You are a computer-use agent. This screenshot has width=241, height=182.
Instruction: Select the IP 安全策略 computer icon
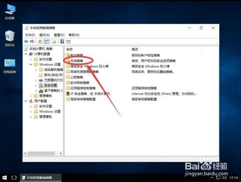[68, 93]
